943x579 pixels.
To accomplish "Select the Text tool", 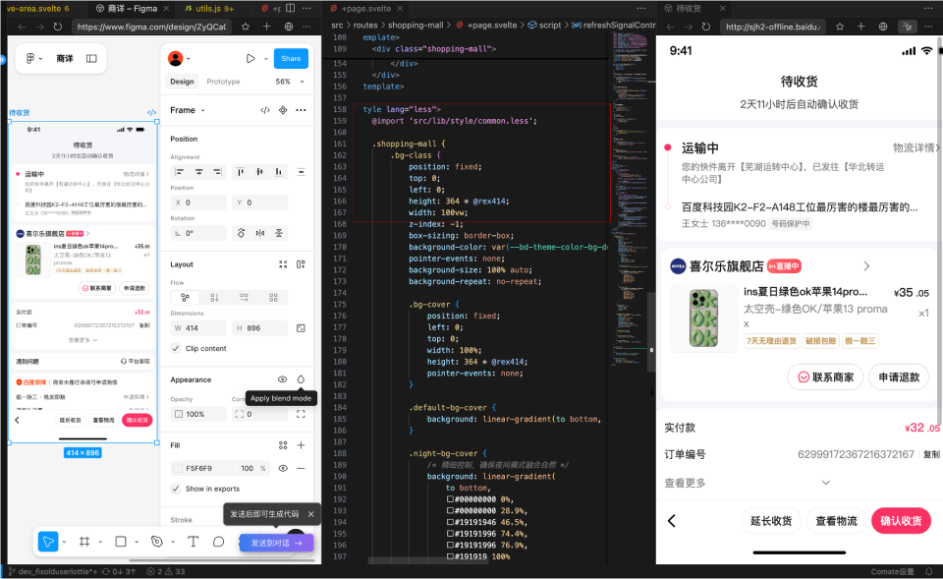I will click(194, 542).
